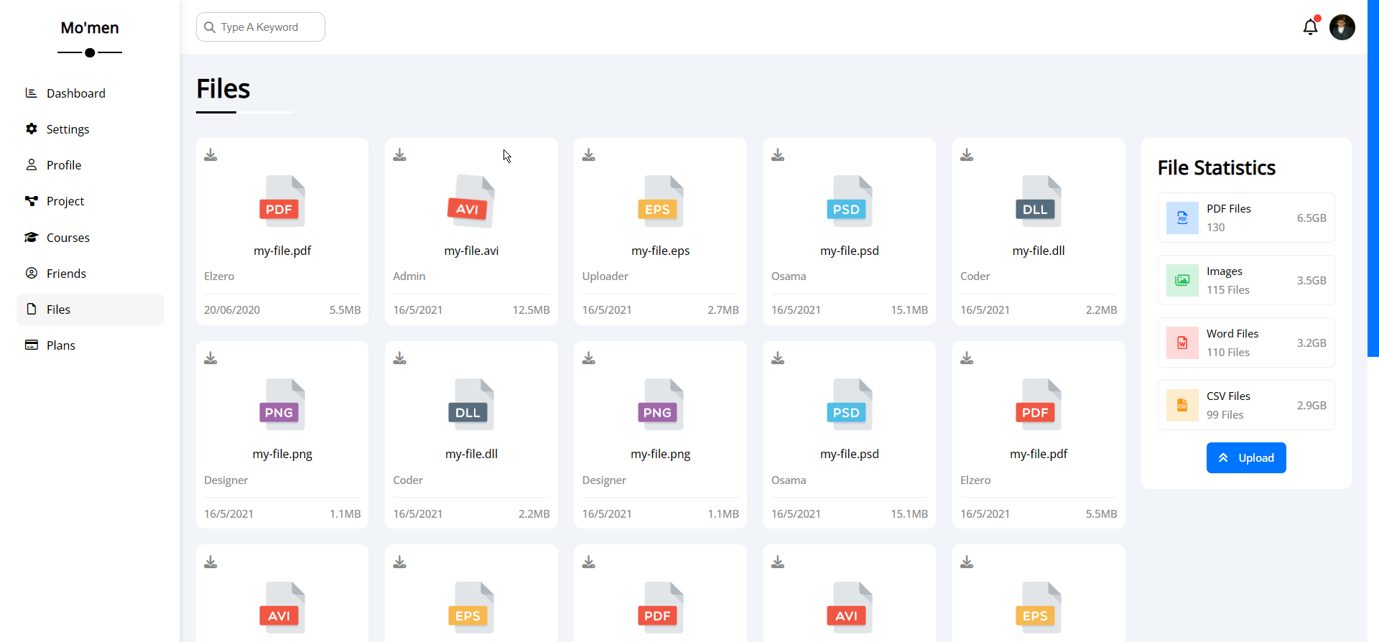
Task: Click the first-row PSD file thumbnail
Action: click(x=849, y=202)
